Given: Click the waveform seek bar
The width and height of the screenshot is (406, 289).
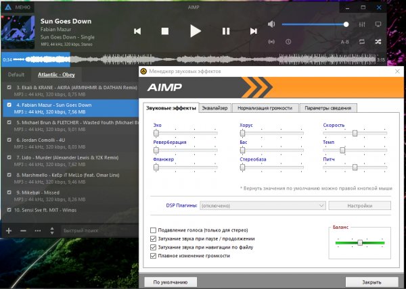Looking at the screenshot, I should click(194, 59).
